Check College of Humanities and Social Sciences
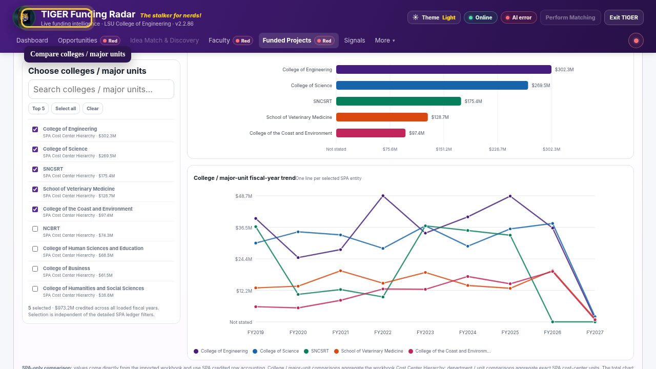 point(35,289)
